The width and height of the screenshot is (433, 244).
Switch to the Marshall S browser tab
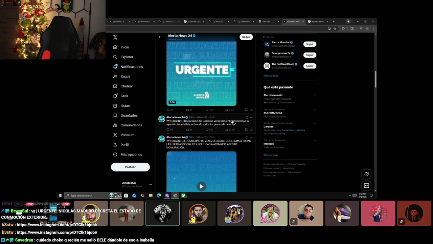(x=144, y=21)
